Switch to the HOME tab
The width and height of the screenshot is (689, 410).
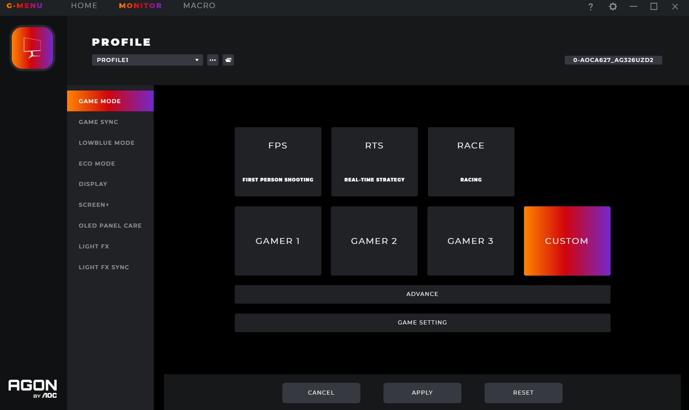(84, 6)
